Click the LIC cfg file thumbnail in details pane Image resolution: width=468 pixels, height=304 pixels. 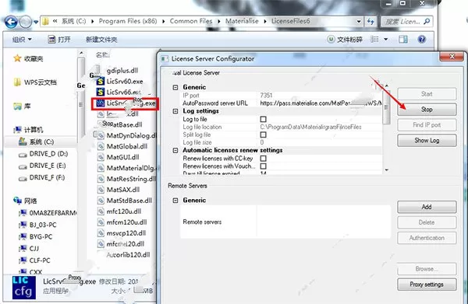[x=24, y=288]
